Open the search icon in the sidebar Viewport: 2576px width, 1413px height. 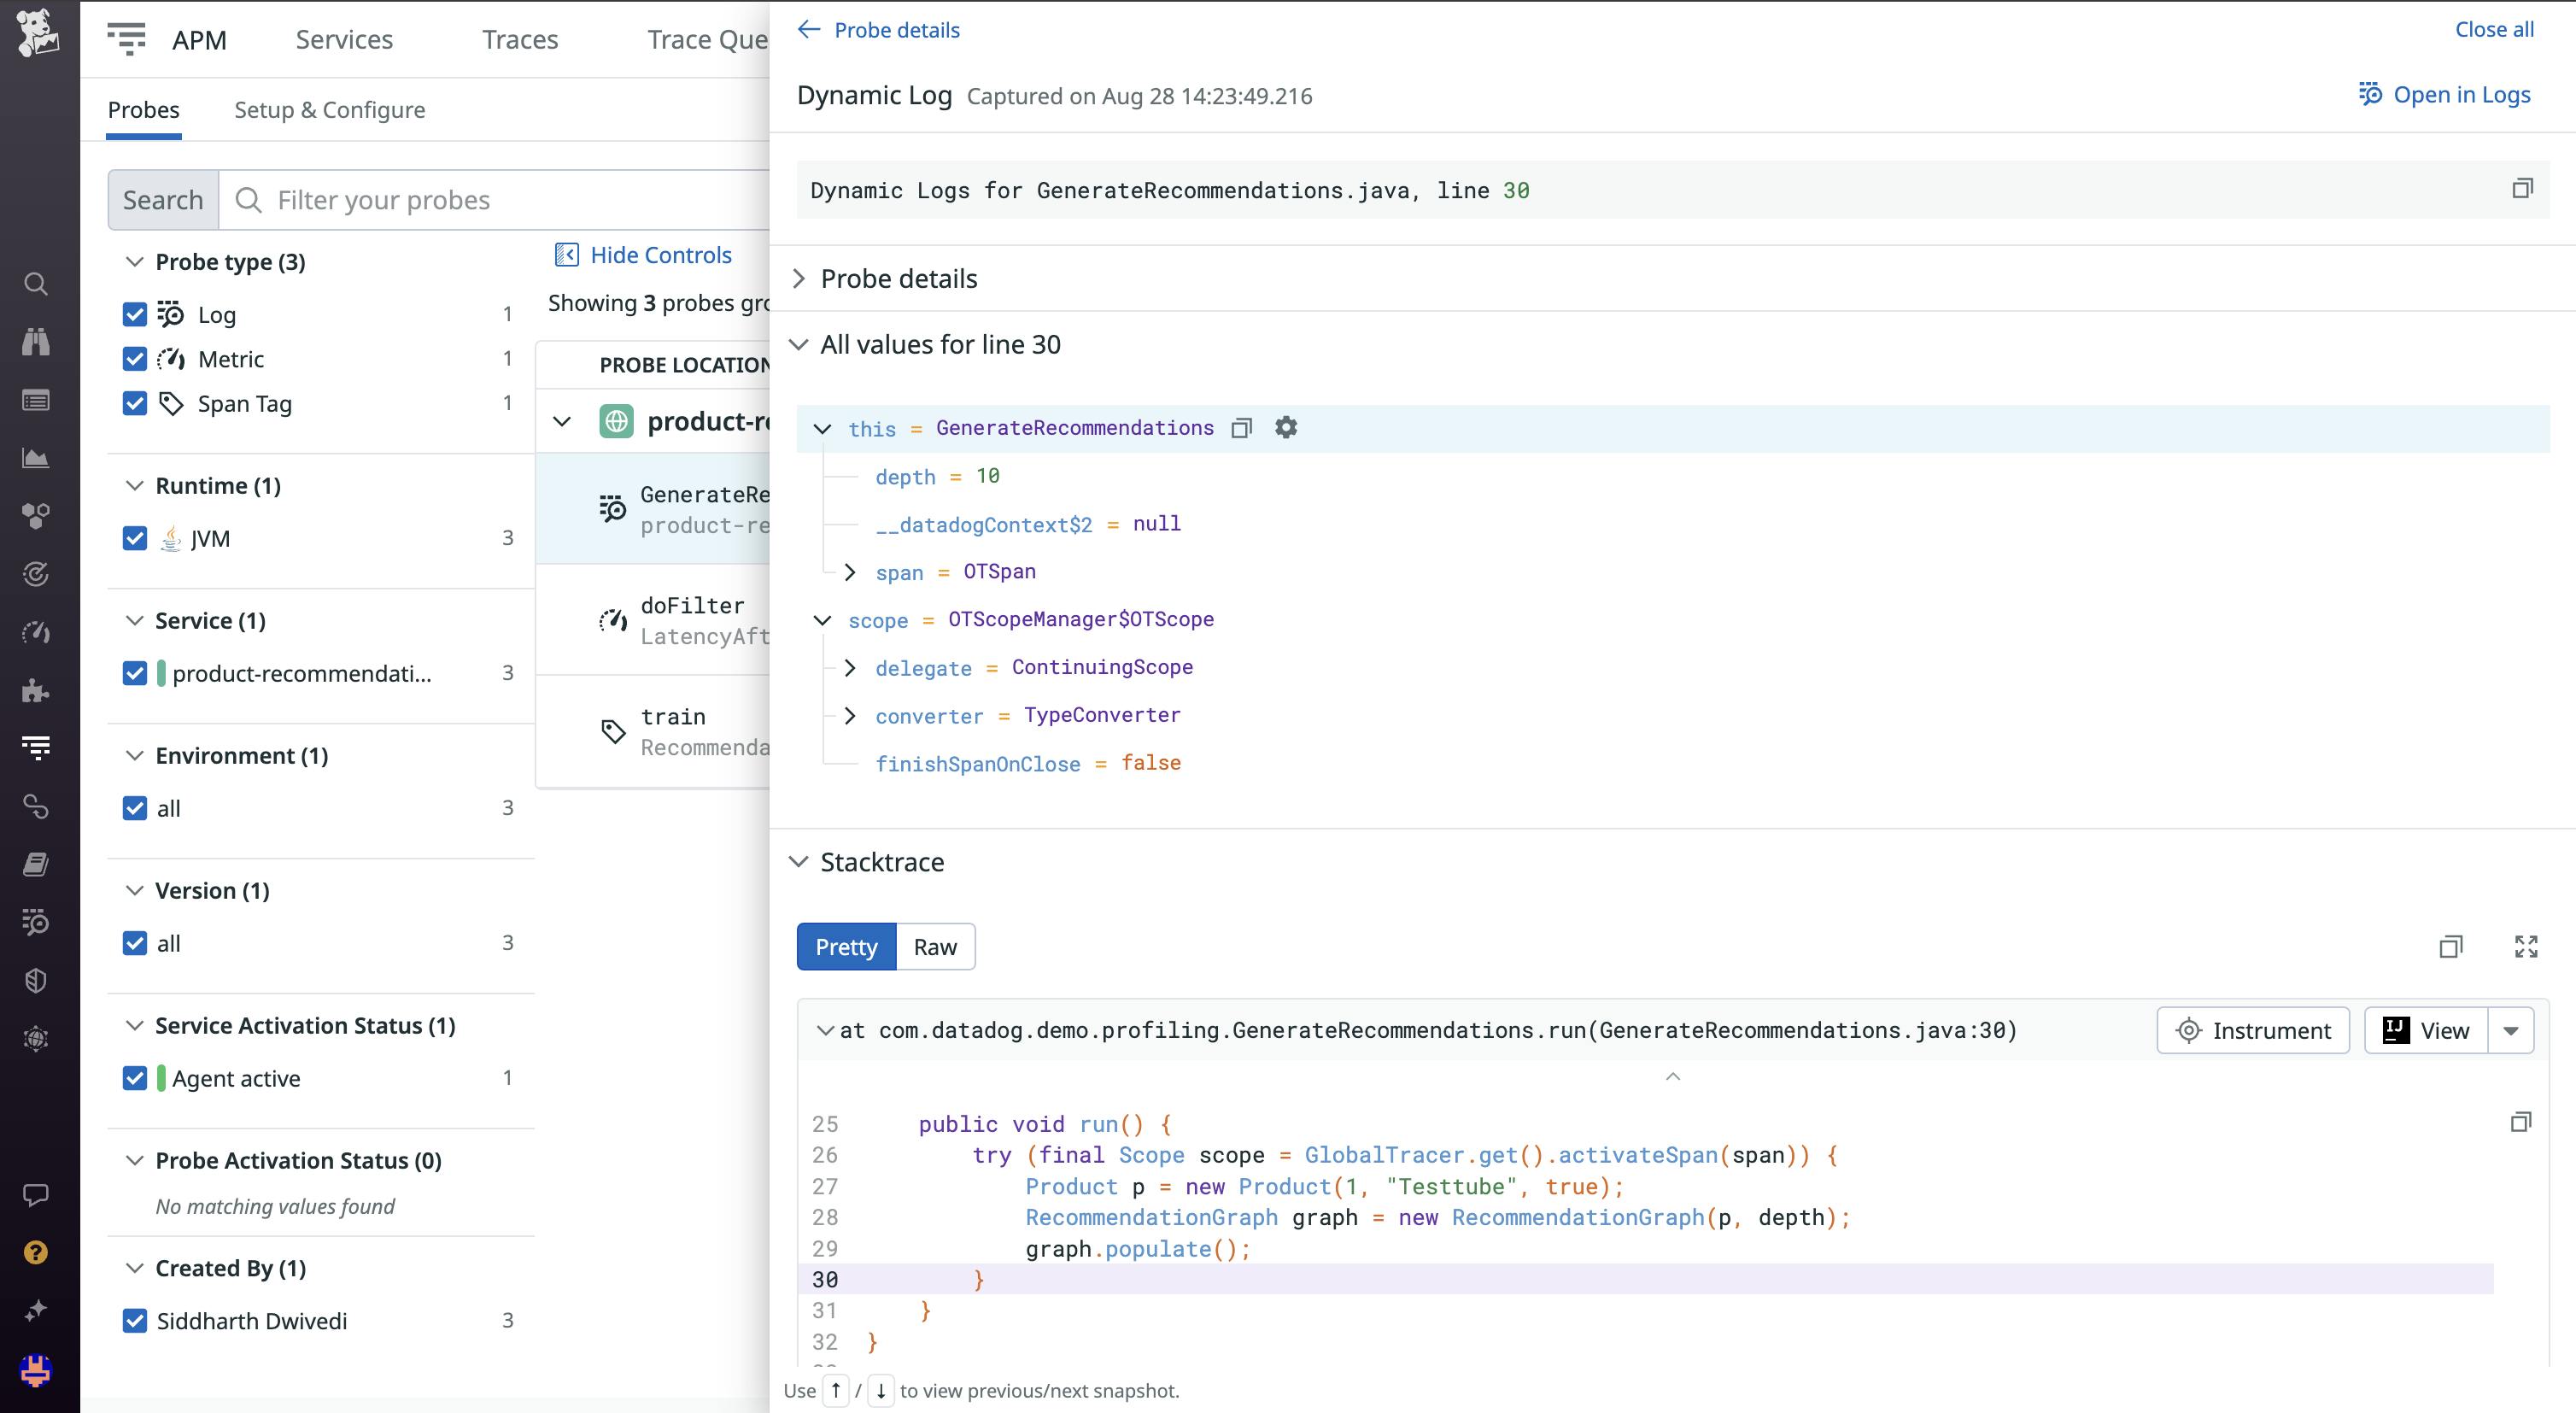[36, 284]
